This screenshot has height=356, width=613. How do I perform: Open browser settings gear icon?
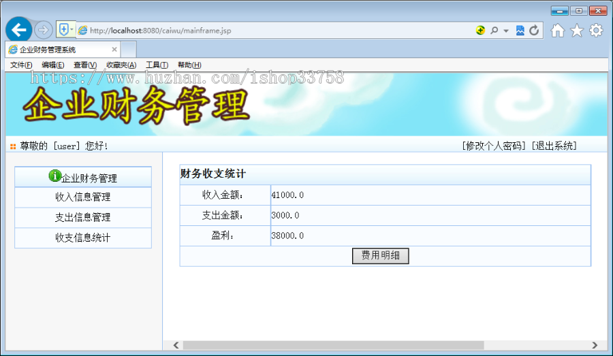coord(596,30)
